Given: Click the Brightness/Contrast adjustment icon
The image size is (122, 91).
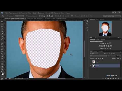Looking at the screenshot, I should pyautogui.click(x=101, y=43).
